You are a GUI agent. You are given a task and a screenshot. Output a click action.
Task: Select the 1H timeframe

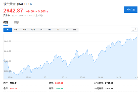pos(41,30)
